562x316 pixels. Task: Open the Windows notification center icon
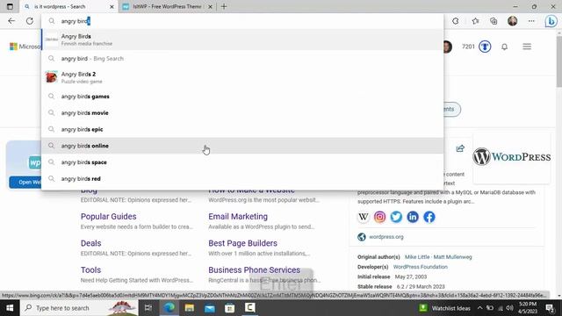[551, 308]
